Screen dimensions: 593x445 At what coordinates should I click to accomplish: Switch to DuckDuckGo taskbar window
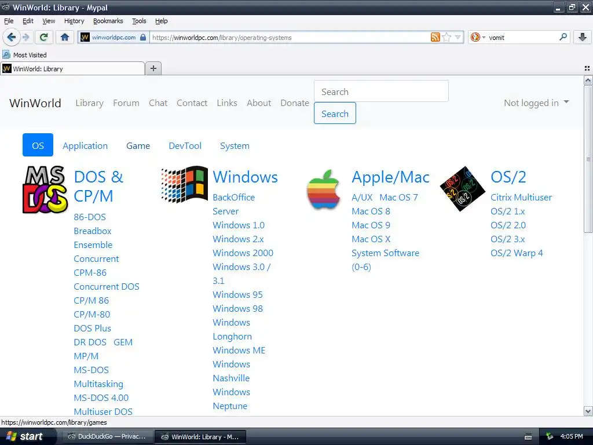[x=107, y=437]
